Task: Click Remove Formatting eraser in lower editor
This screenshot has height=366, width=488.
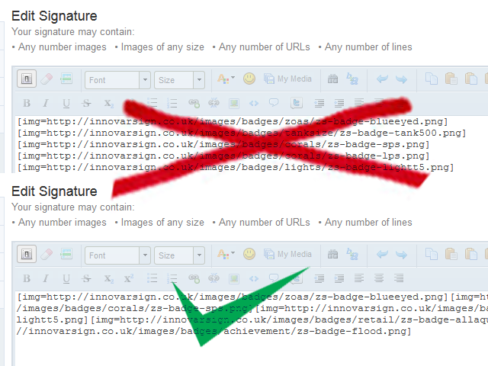Action: click(x=46, y=255)
